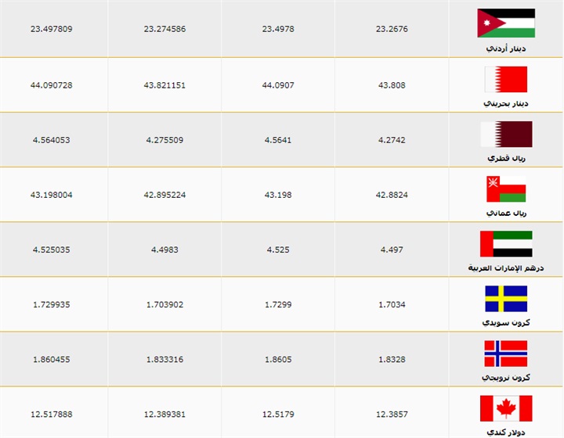The width and height of the screenshot is (564, 438).
Task: Click the Oman flag icon
Action: [x=506, y=189]
